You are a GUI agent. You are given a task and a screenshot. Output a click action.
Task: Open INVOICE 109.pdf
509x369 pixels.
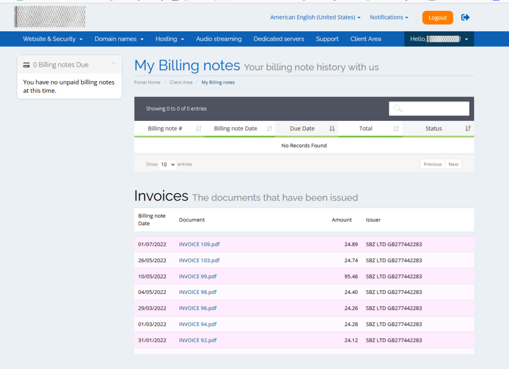coord(199,244)
